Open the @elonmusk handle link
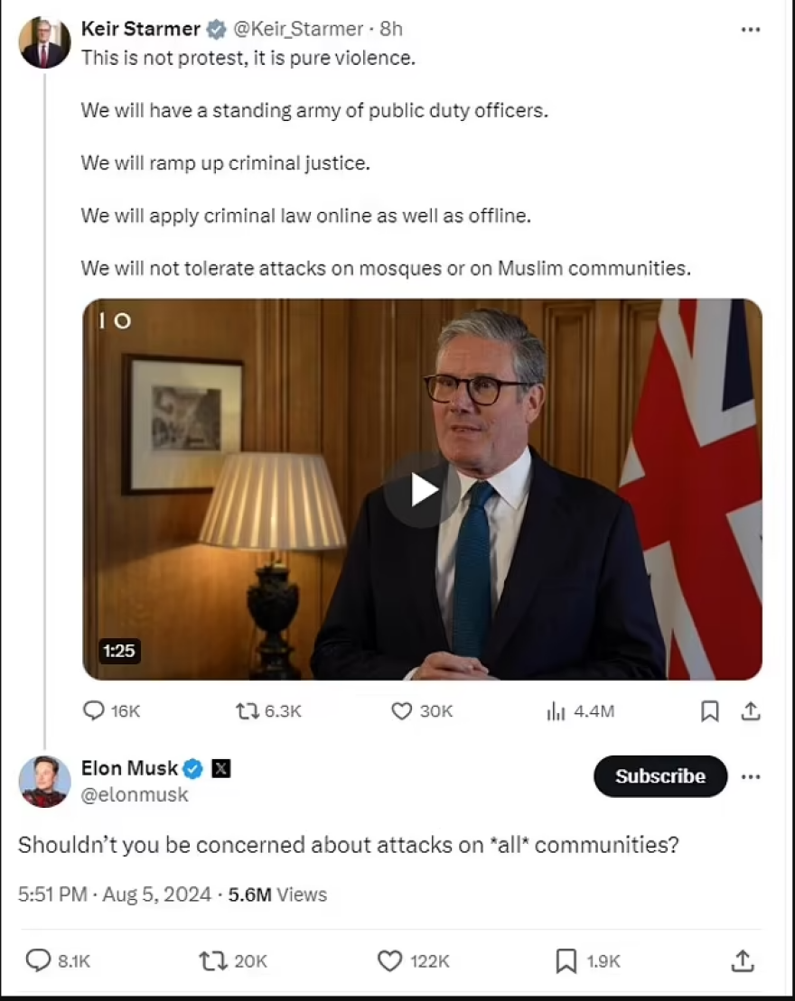 135,794
